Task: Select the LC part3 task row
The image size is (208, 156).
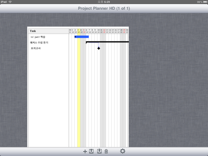Action: coord(48,37)
